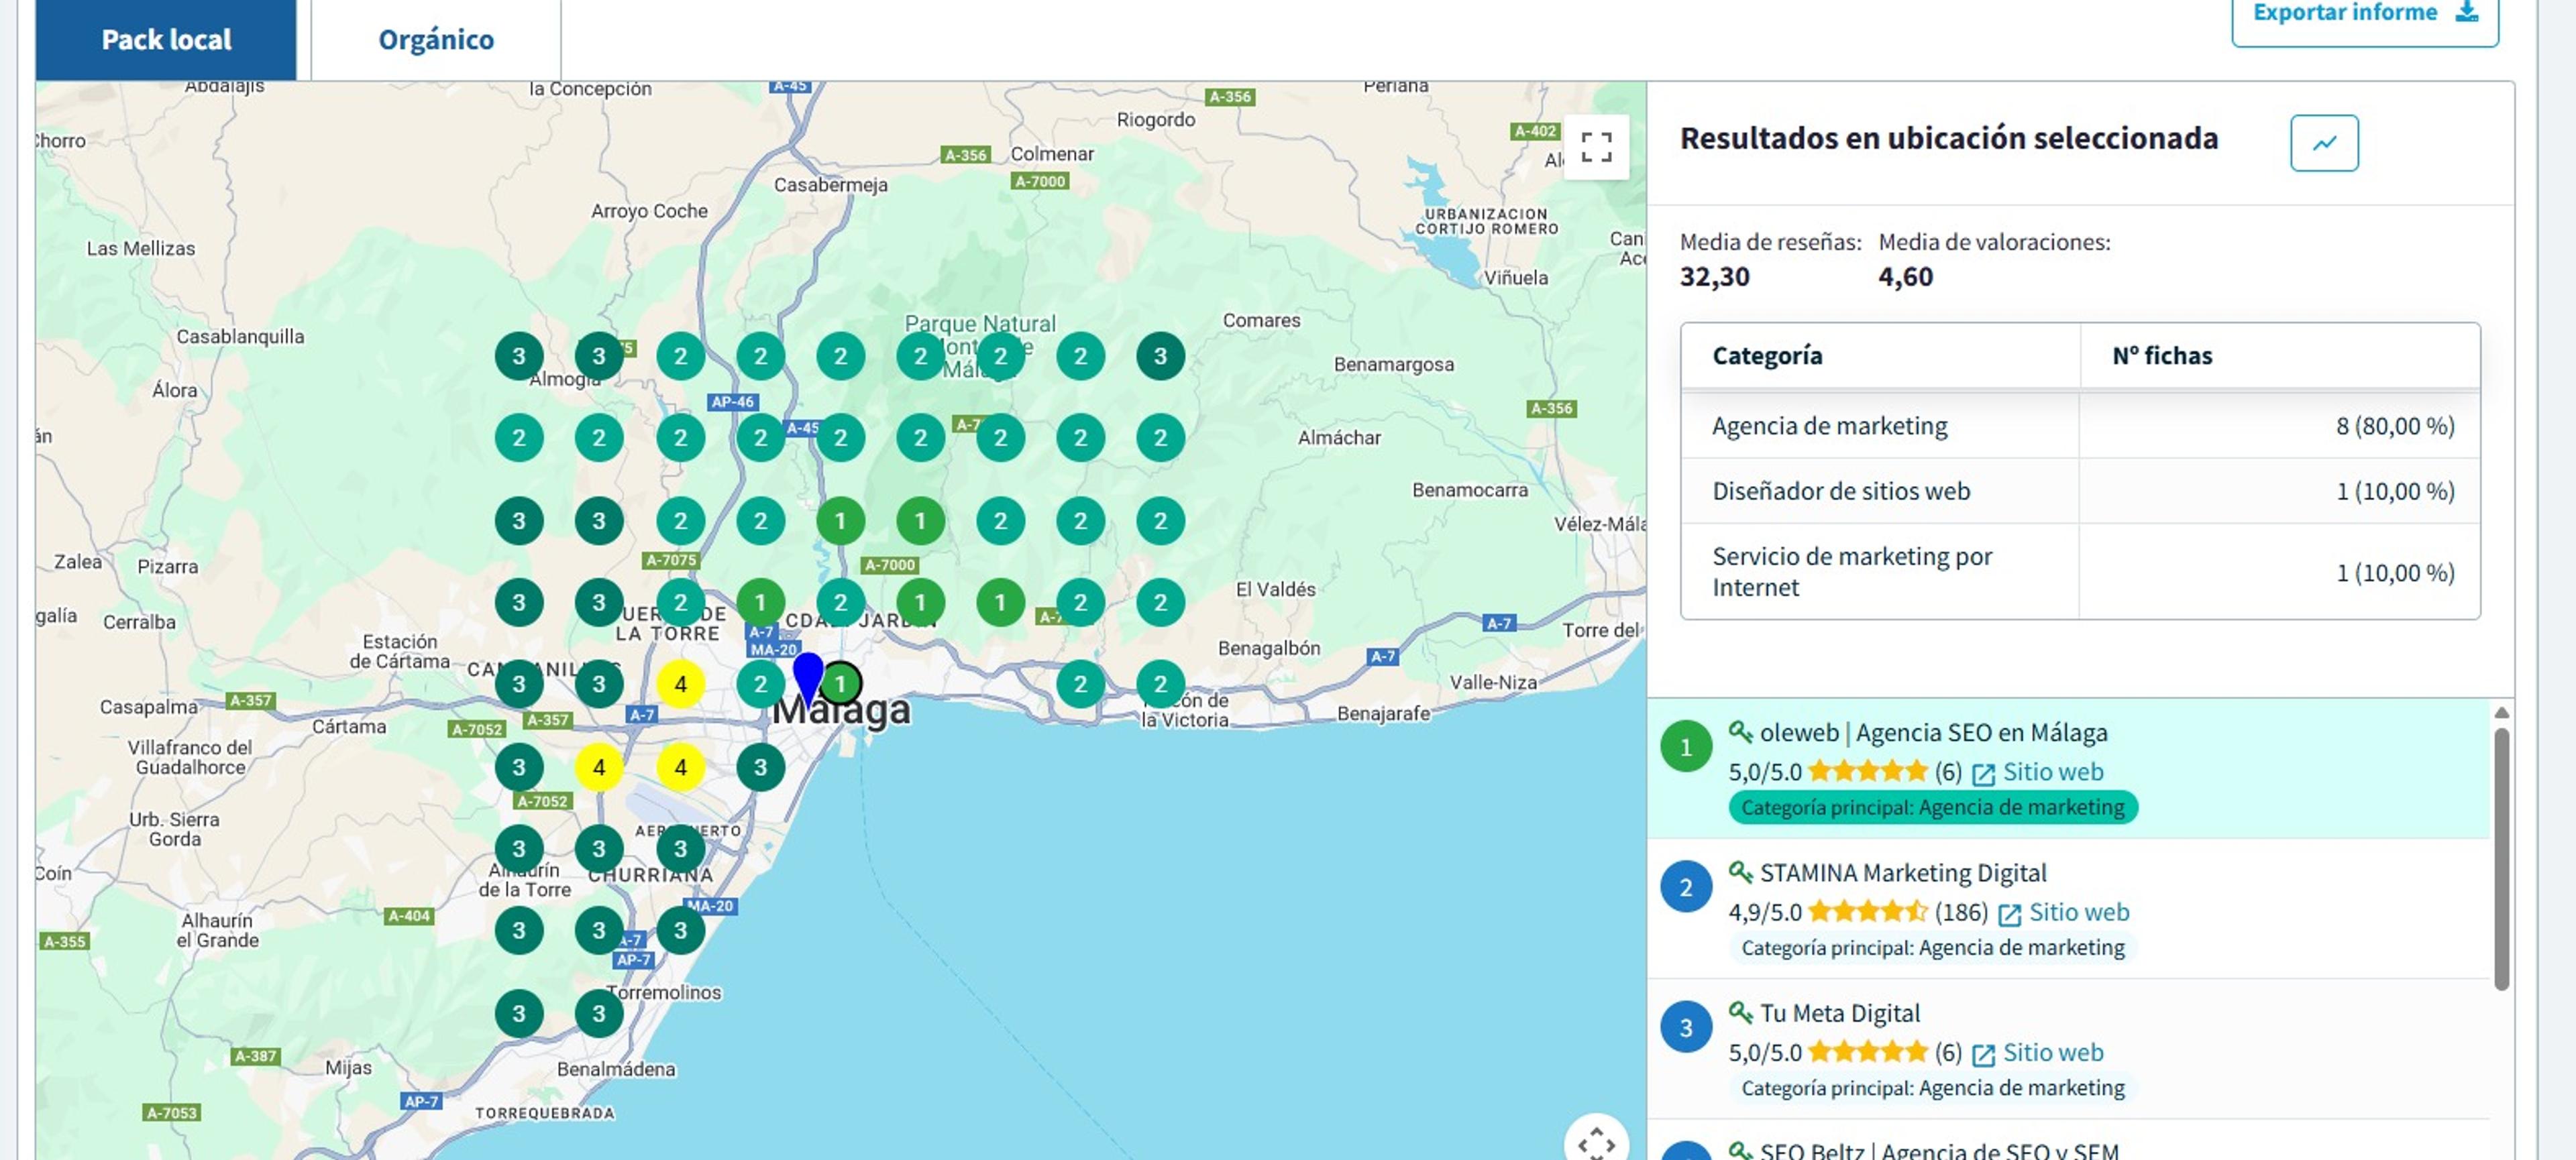Select the STAMINA Marketing Digital result title
Image resolution: width=2576 pixels, height=1160 pixels.
coord(1903,872)
